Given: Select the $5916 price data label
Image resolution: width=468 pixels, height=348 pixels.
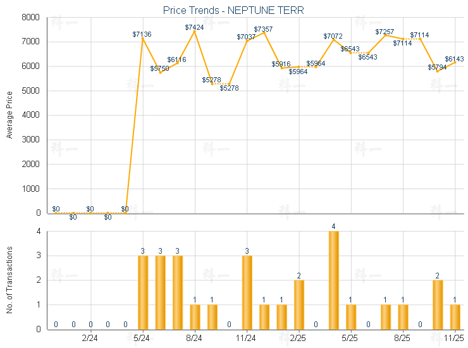Looking at the screenshot, I should click(281, 64).
